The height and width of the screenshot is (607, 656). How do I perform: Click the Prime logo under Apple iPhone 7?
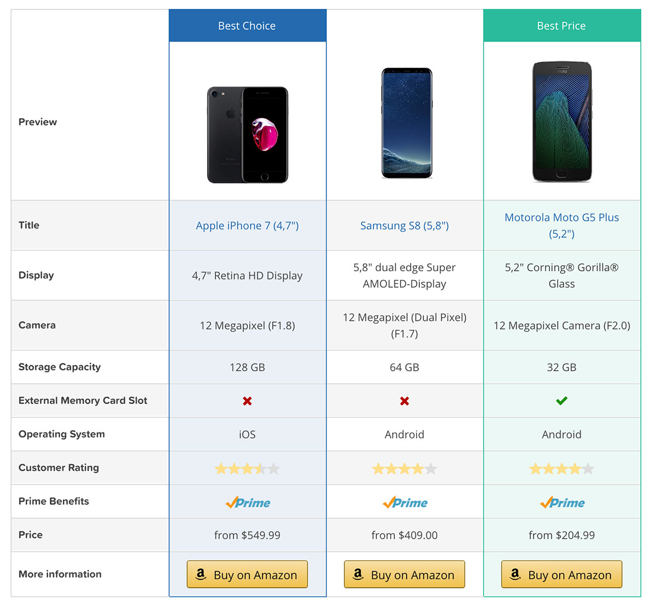click(248, 503)
